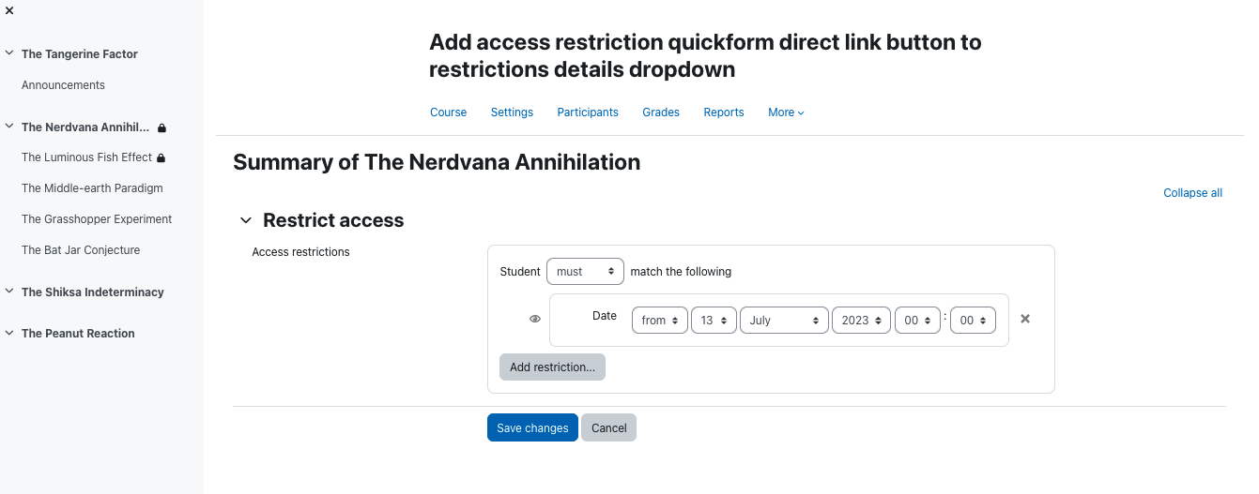The width and height of the screenshot is (1259, 494).
Task: Toggle the eye icon on the date restriction
Action: pyautogui.click(x=535, y=319)
